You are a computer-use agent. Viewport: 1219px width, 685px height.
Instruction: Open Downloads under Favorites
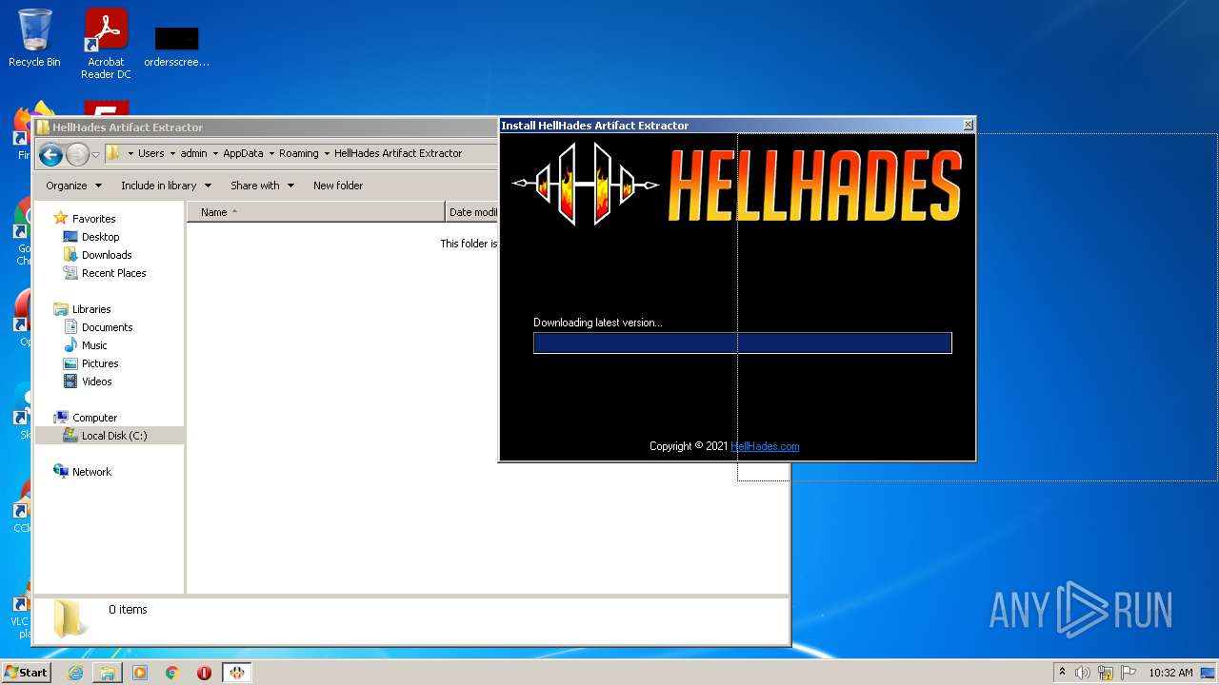point(107,255)
